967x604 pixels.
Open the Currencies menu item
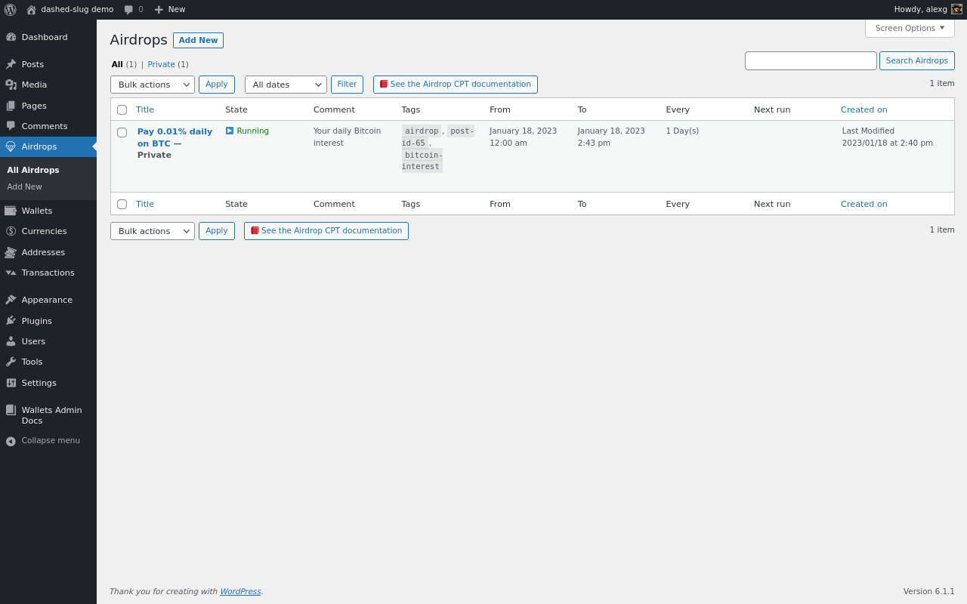pos(48,231)
